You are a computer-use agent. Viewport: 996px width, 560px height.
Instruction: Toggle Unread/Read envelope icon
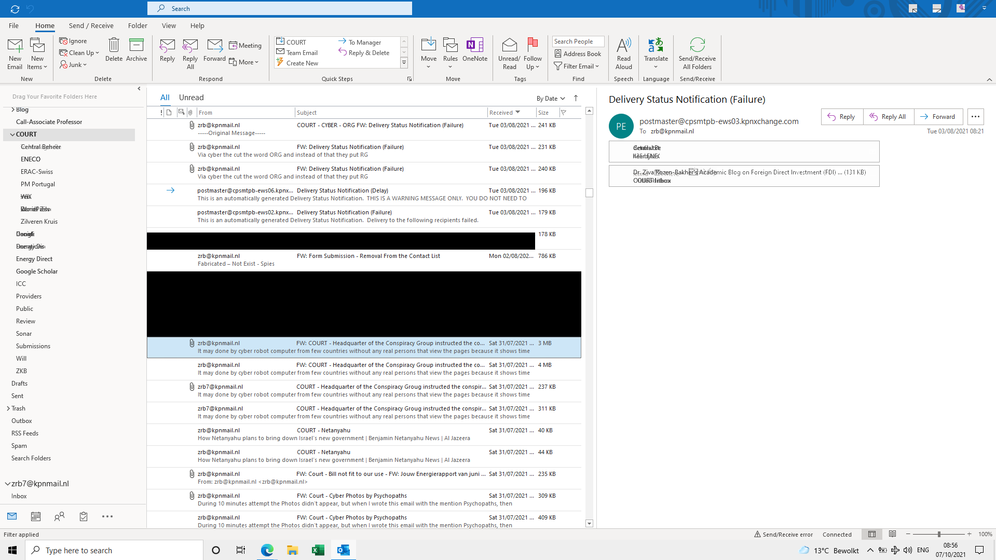click(509, 45)
